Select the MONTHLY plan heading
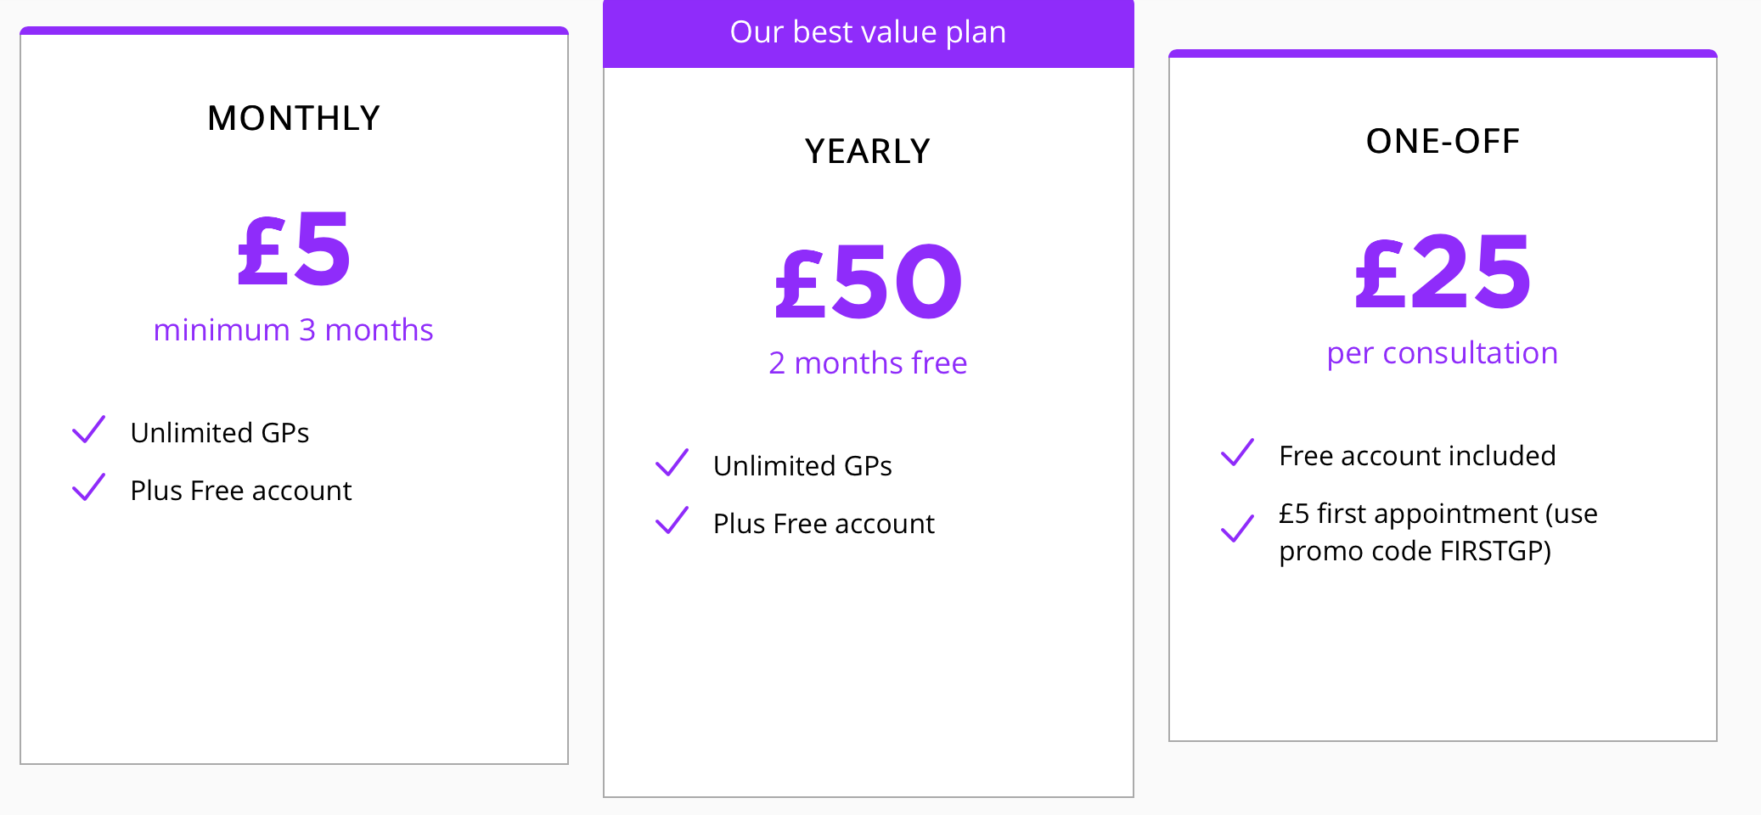 pos(294,118)
